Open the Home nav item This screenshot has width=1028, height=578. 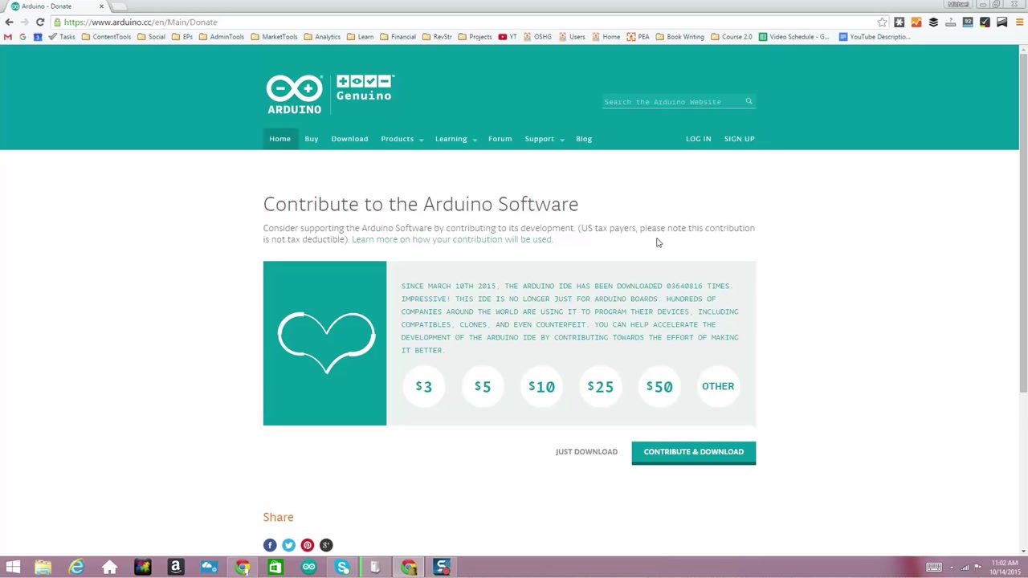[x=279, y=139]
